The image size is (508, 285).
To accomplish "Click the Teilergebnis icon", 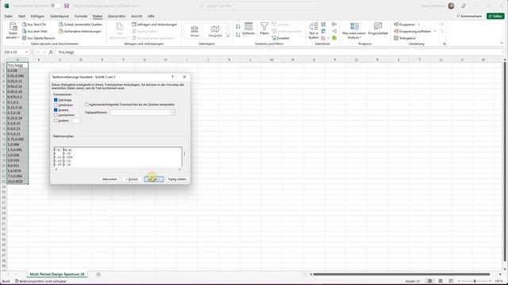I will coord(396,38).
